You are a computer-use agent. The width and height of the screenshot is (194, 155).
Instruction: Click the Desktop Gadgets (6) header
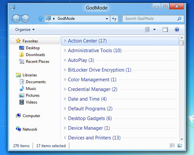tap(90, 119)
